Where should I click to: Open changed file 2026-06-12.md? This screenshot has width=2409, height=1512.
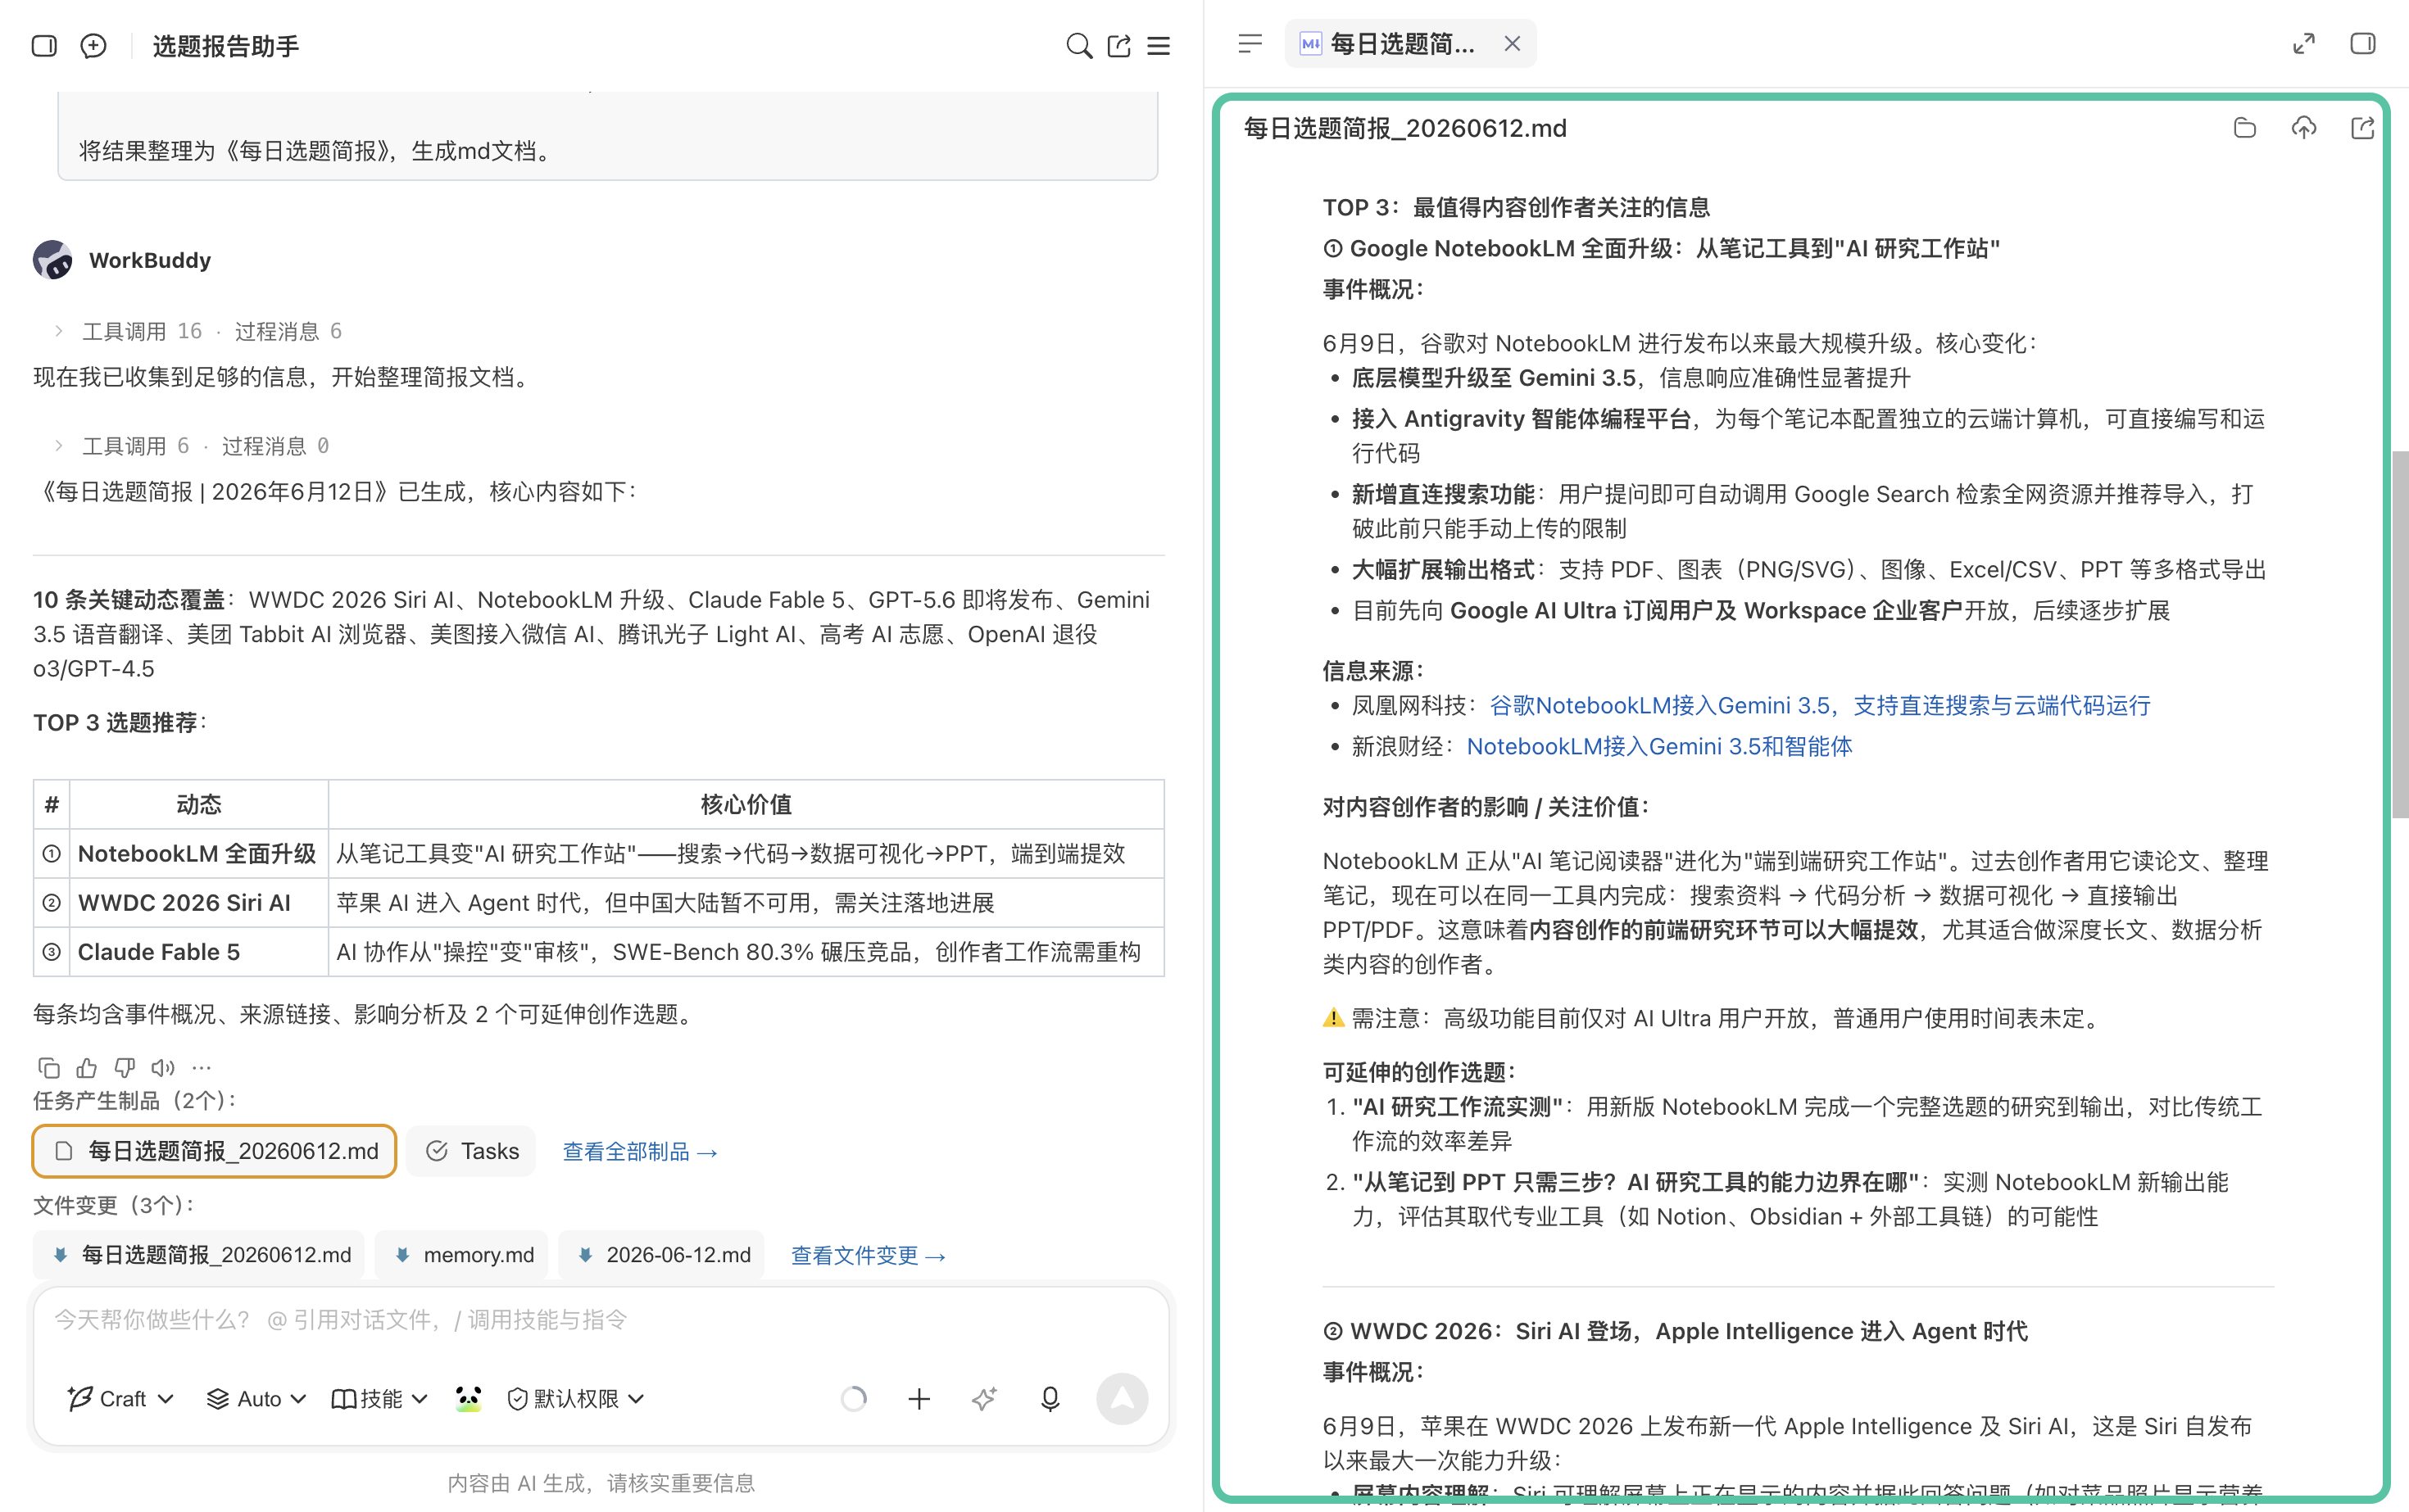(663, 1255)
